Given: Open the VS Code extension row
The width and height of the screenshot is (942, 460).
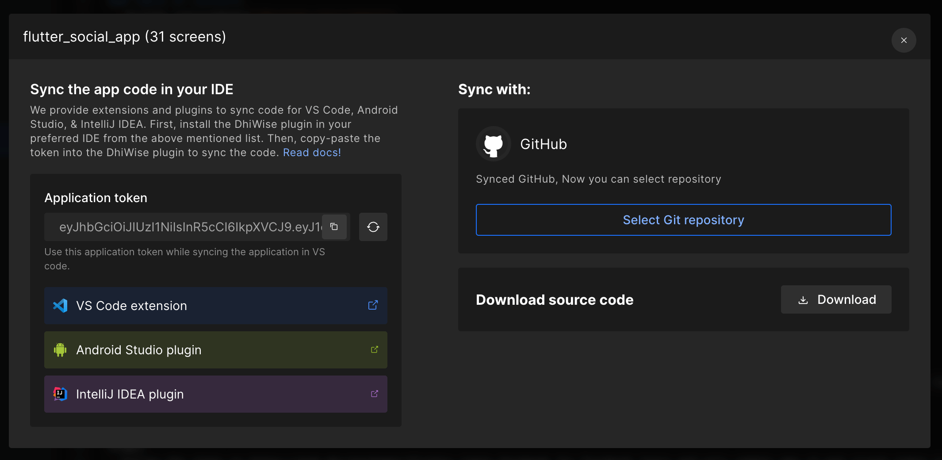Looking at the screenshot, I should [216, 306].
